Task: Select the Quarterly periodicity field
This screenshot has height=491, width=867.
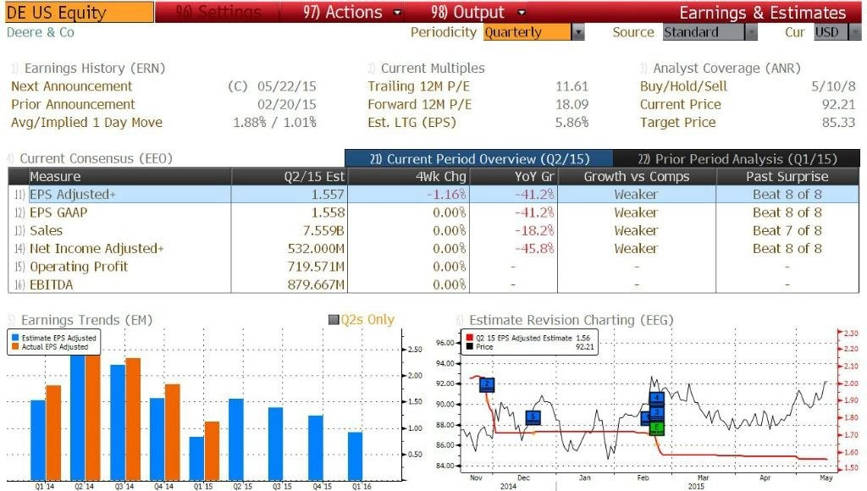Action: click(x=527, y=32)
